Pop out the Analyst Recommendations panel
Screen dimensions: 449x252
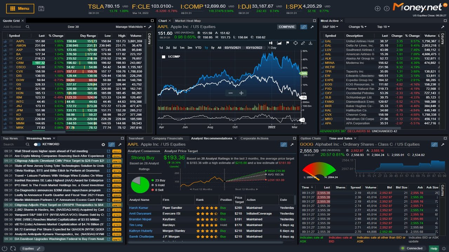(292, 144)
